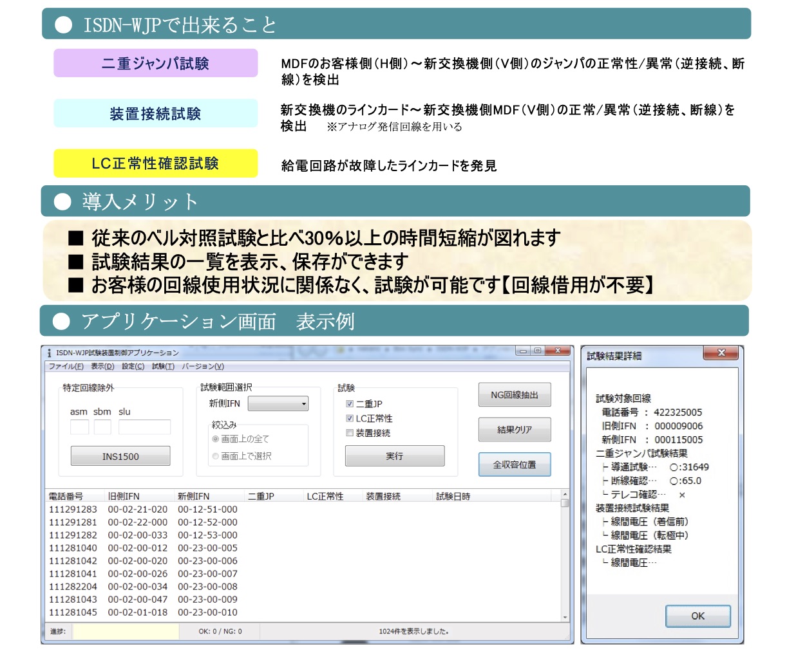Click the ISDN-WJP application title bar icon

click(x=49, y=353)
